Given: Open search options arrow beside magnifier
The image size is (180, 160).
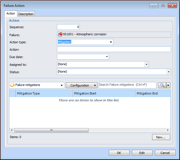Looking at the screenshot, I should tap(168, 85).
